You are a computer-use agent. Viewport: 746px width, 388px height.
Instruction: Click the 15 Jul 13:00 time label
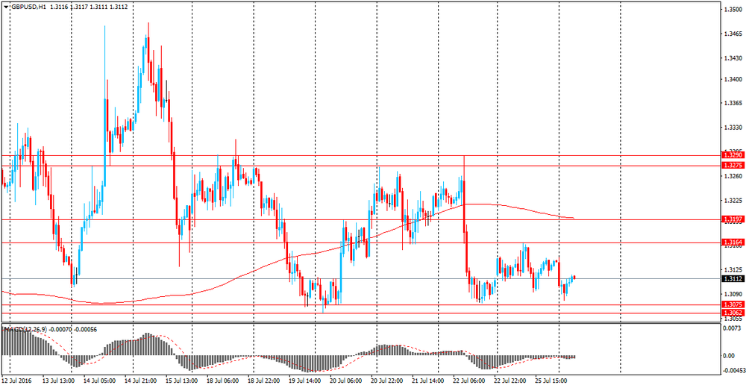(x=181, y=381)
